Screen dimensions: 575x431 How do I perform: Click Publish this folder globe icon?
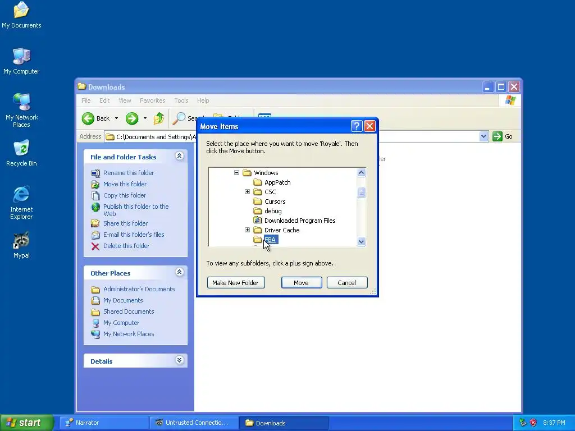point(95,207)
